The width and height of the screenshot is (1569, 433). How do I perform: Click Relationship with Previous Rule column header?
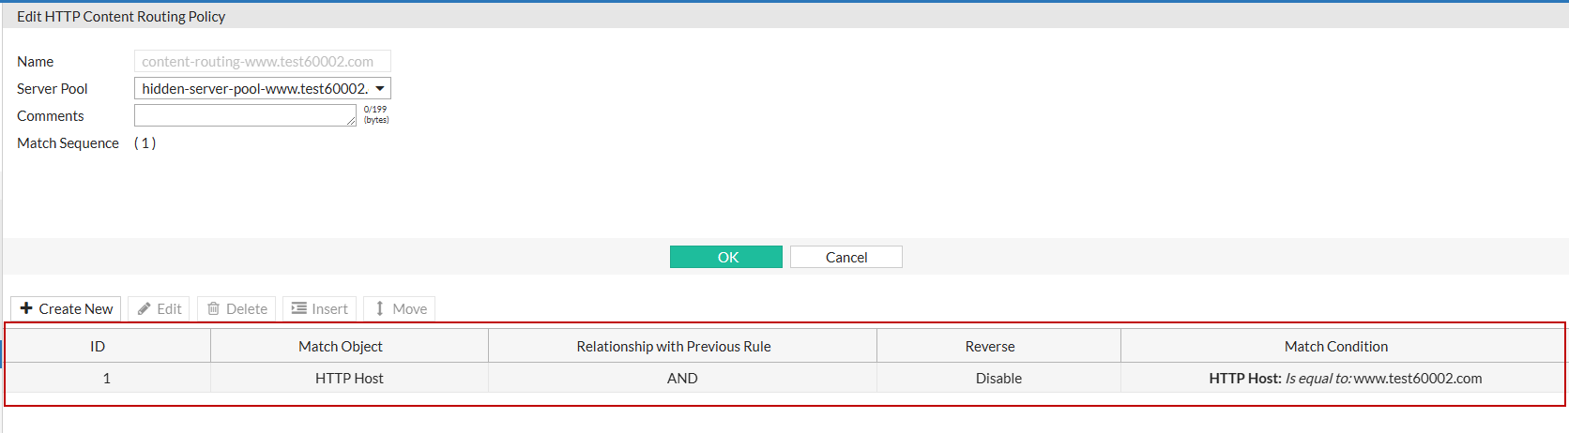point(673,347)
